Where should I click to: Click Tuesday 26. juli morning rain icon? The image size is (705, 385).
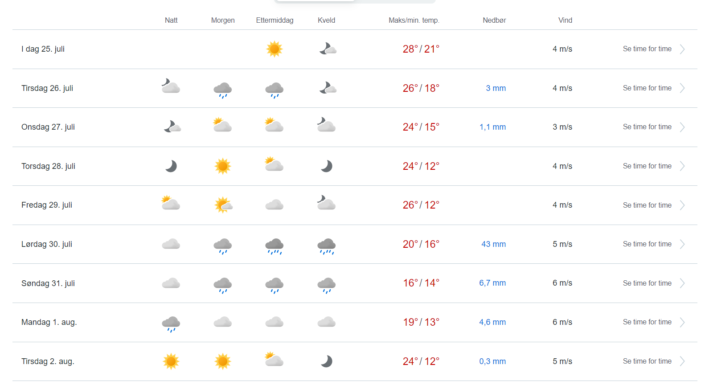pos(223,89)
